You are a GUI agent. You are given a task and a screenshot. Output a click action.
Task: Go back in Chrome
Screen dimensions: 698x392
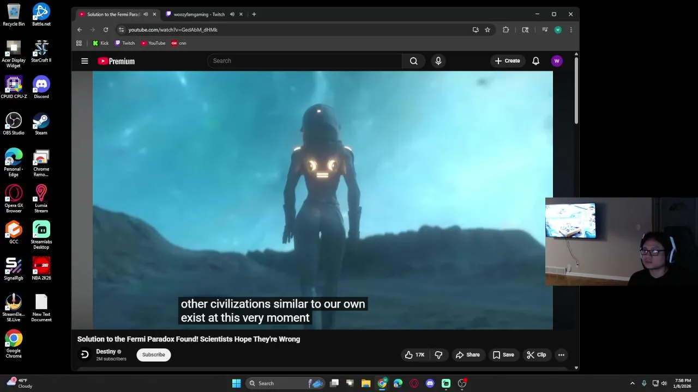coord(80,30)
